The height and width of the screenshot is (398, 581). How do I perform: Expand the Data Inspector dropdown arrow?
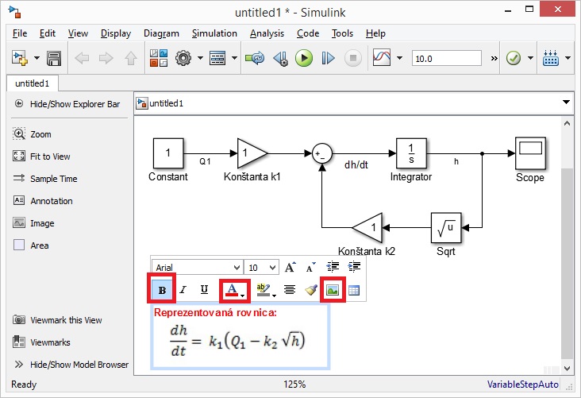tap(399, 58)
